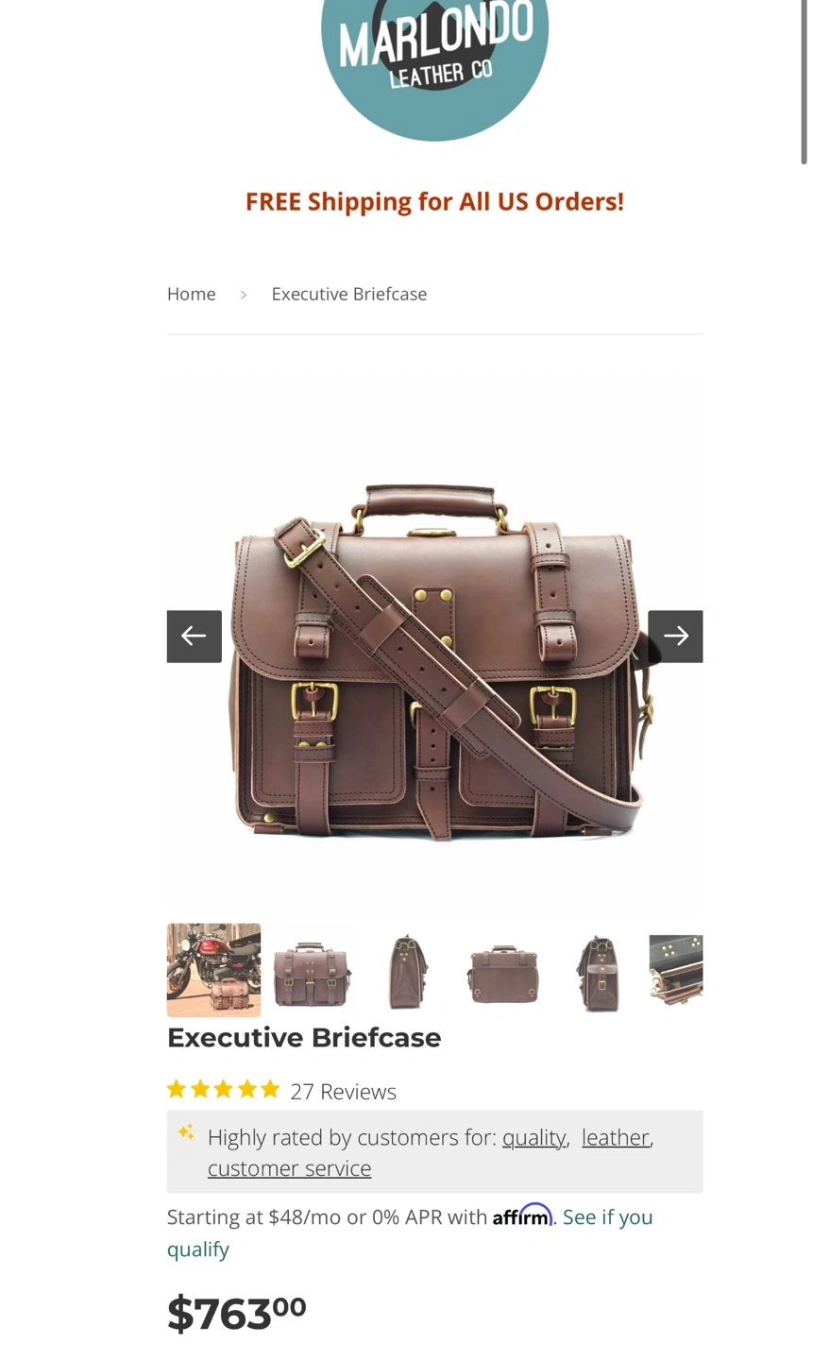Image resolution: width=813 pixels, height=1360 pixels.
Task: Click the Affirm logo
Action: (522, 1215)
